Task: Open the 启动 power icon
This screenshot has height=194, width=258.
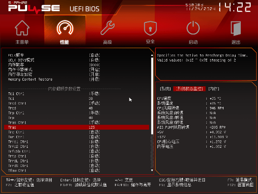Action: point(193,28)
